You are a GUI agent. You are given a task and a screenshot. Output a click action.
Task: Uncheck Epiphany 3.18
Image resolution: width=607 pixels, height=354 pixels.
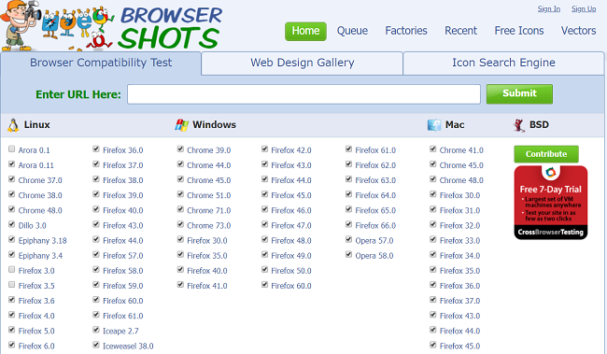tap(11, 240)
